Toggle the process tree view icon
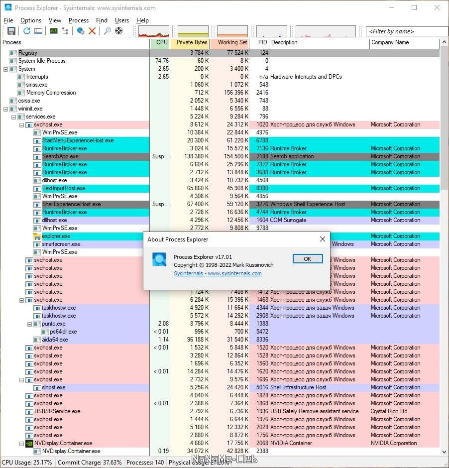 [65, 31]
